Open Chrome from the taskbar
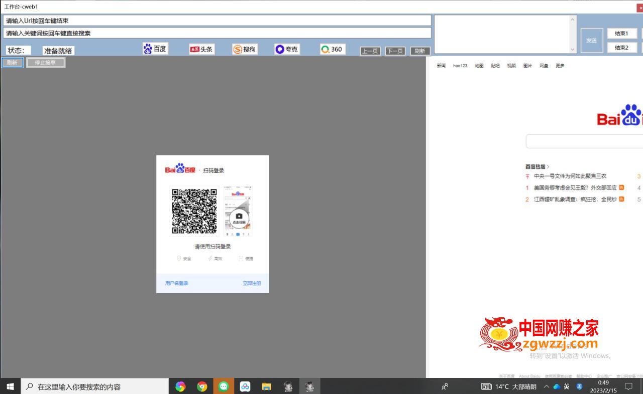643x394 pixels. [x=202, y=386]
